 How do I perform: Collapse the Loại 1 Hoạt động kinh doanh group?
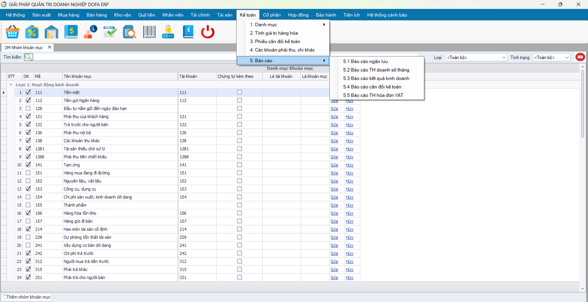pyautogui.click(x=11, y=85)
